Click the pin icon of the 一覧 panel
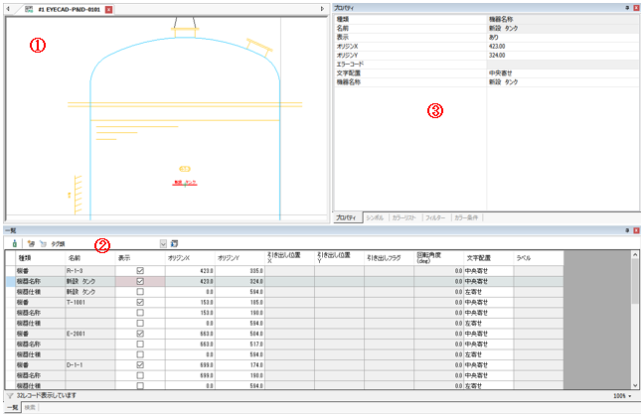 [x=627, y=230]
